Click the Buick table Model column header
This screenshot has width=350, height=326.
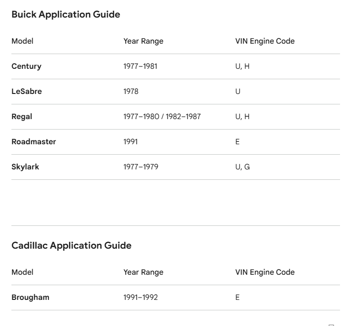(x=22, y=41)
